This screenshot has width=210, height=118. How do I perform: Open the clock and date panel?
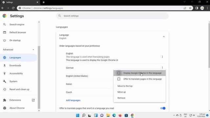tap(201, 115)
